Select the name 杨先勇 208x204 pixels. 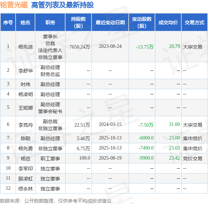(x=25, y=148)
